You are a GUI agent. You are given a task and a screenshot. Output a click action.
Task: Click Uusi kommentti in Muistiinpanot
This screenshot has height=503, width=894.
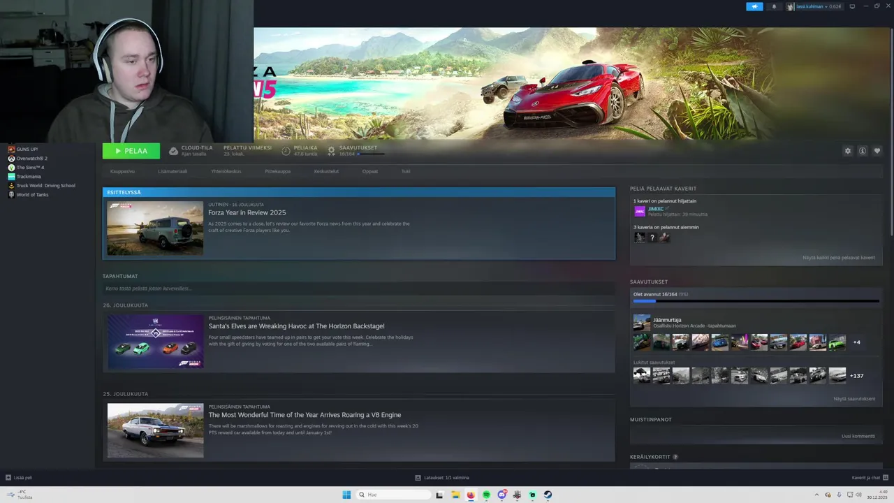(858, 436)
